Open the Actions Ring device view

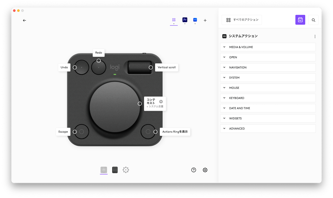[x=126, y=170]
